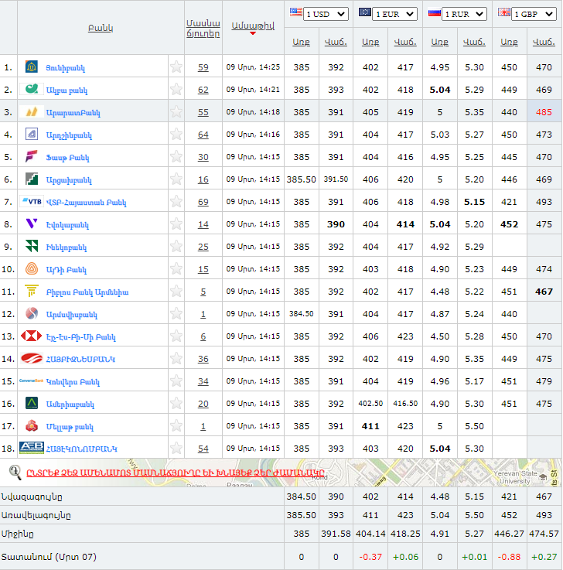
Task: Click the magnifying glass icon beside the map banner
Action: coord(15,473)
